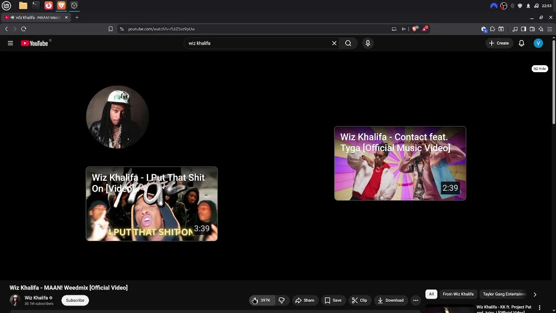Open Contact feat. Tyga end card
Screen dimensions: 556x313
point(400,163)
